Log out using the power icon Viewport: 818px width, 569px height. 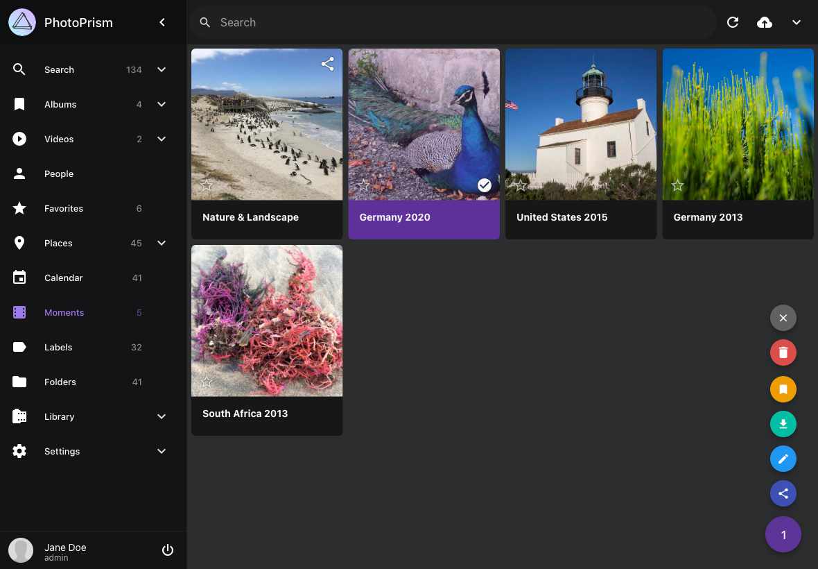[168, 550]
